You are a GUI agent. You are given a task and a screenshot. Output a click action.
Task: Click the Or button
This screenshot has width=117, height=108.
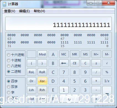(32, 81)
